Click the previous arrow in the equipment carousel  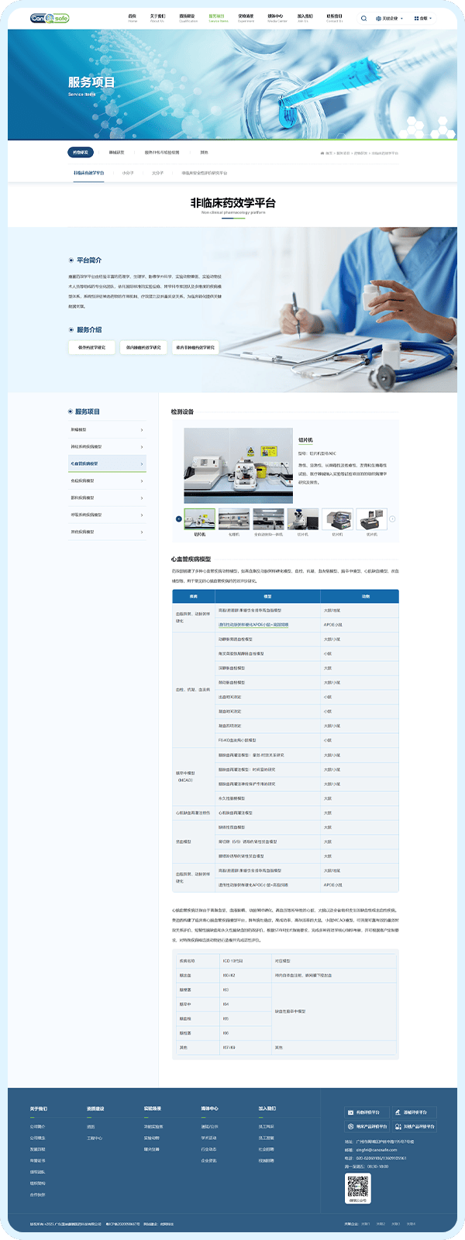point(179,519)
